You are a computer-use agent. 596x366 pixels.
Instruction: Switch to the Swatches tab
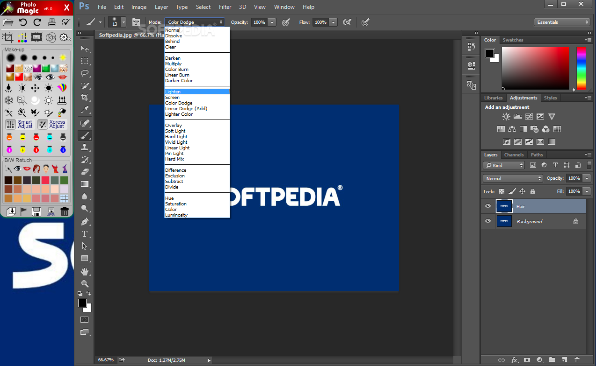[x=513, y=40]
